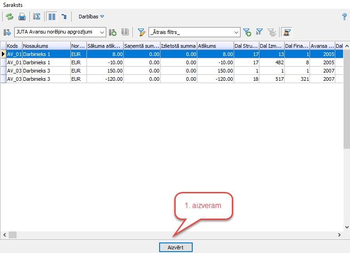Sort by the Atlikums column header
This screenshot has width=350, height=253.
tap(215, 46)
